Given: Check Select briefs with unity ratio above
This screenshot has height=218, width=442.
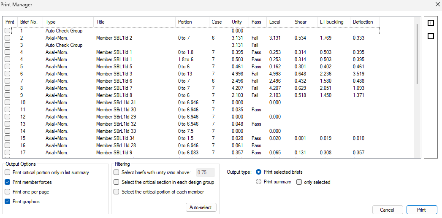Looking at the screenshot, I should point(117,172).
